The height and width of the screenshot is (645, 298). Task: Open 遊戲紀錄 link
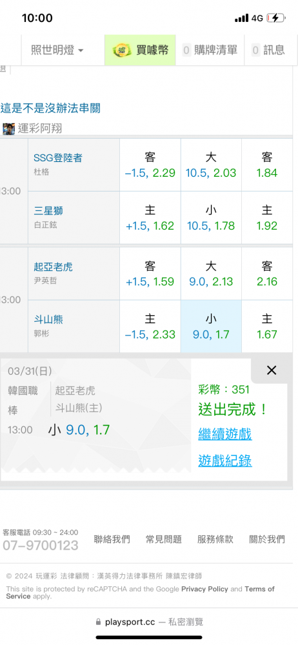point(225,461)
